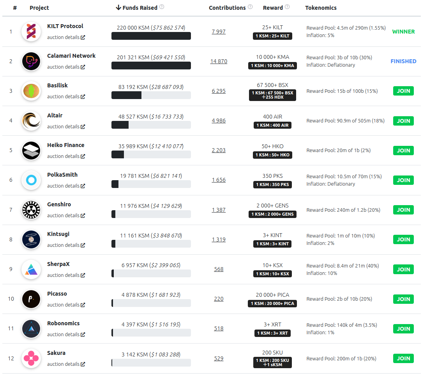Click the SherpaX triangle logo
The image size is (422, 374).
click(x=31, y=269)
